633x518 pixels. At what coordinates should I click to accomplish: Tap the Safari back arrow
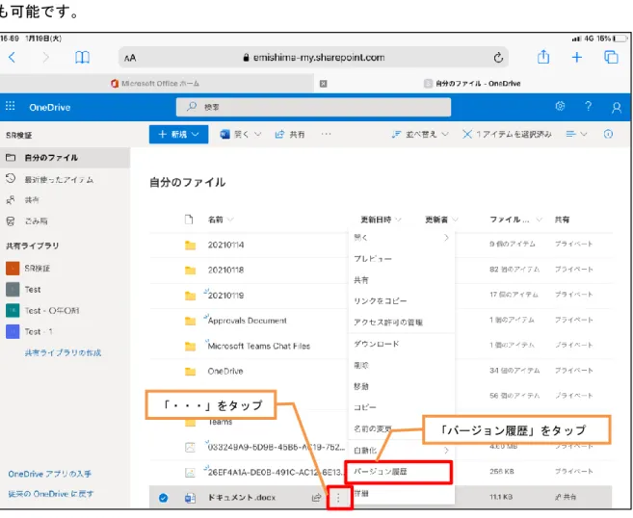click(13, 58)
